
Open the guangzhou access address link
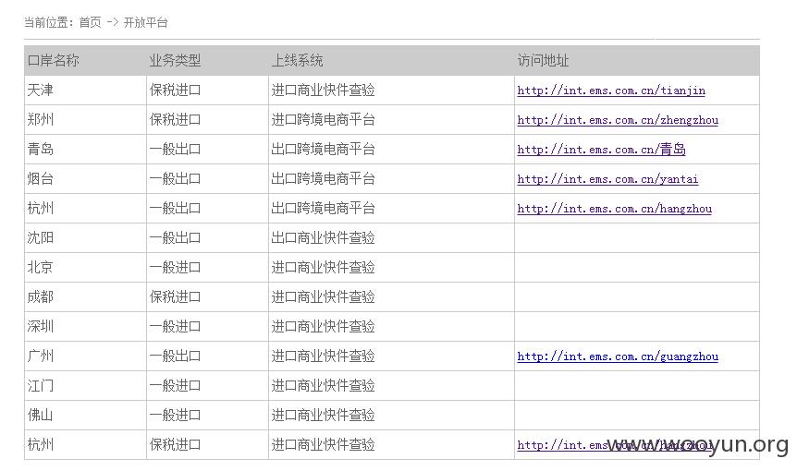(x=618, y=356)
